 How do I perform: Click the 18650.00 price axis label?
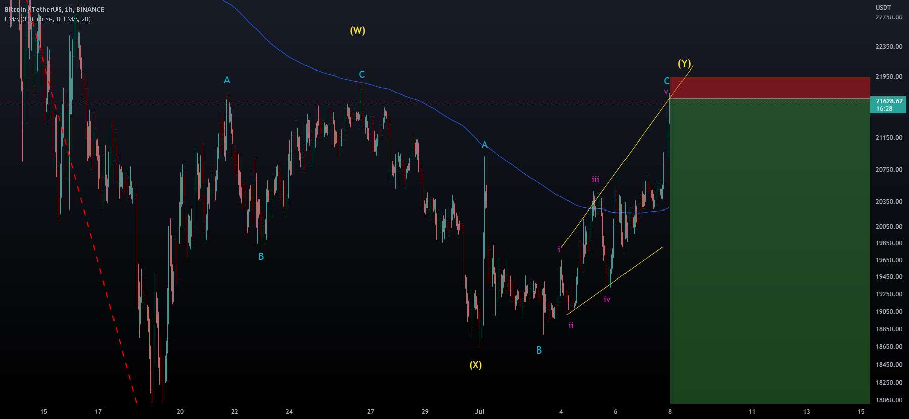[x=889, y=346]
